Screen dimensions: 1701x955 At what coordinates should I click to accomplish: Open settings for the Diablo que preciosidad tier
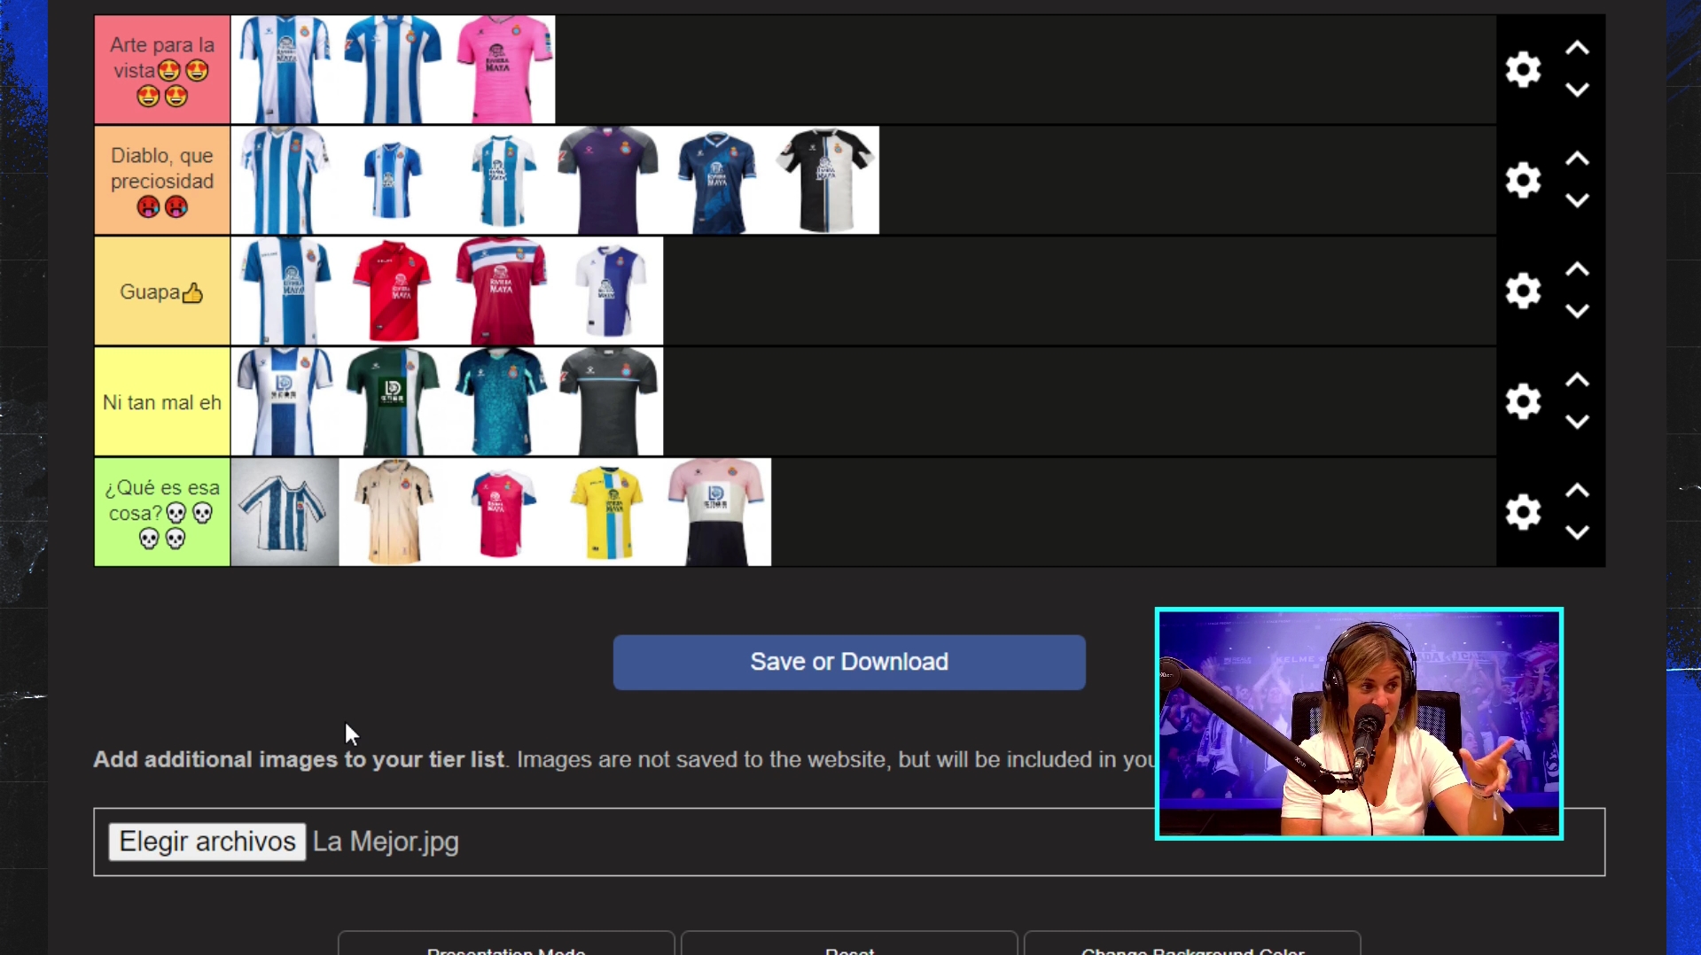pyautogui.click(x=1523, y=180)
